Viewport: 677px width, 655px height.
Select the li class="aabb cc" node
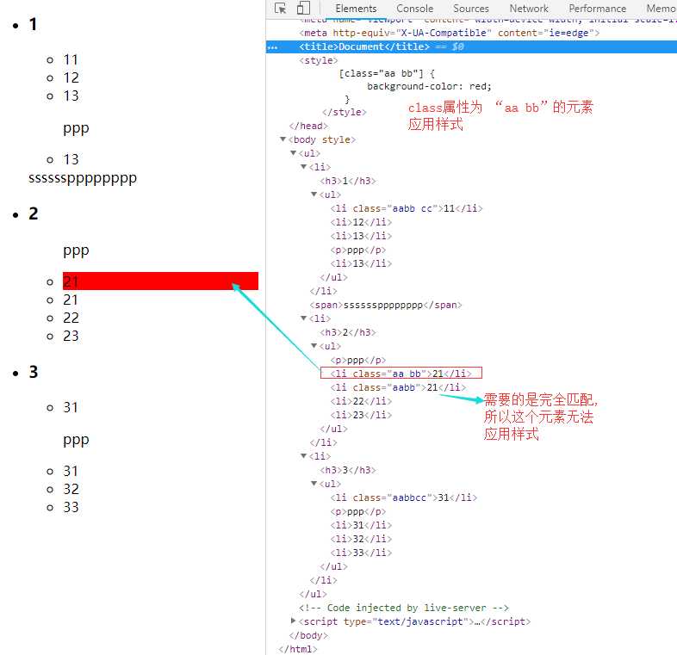(407, 208)
